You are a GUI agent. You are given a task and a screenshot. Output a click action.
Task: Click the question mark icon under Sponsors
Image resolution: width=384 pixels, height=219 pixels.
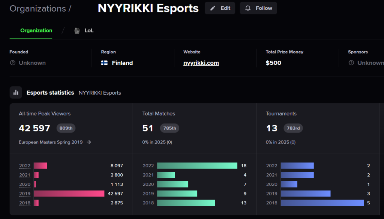tap(351, 63)
